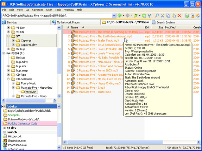Open the Fudoku Generator Code catalog item
The height and width of the screenshot is (151, 202).
point(29,124)
